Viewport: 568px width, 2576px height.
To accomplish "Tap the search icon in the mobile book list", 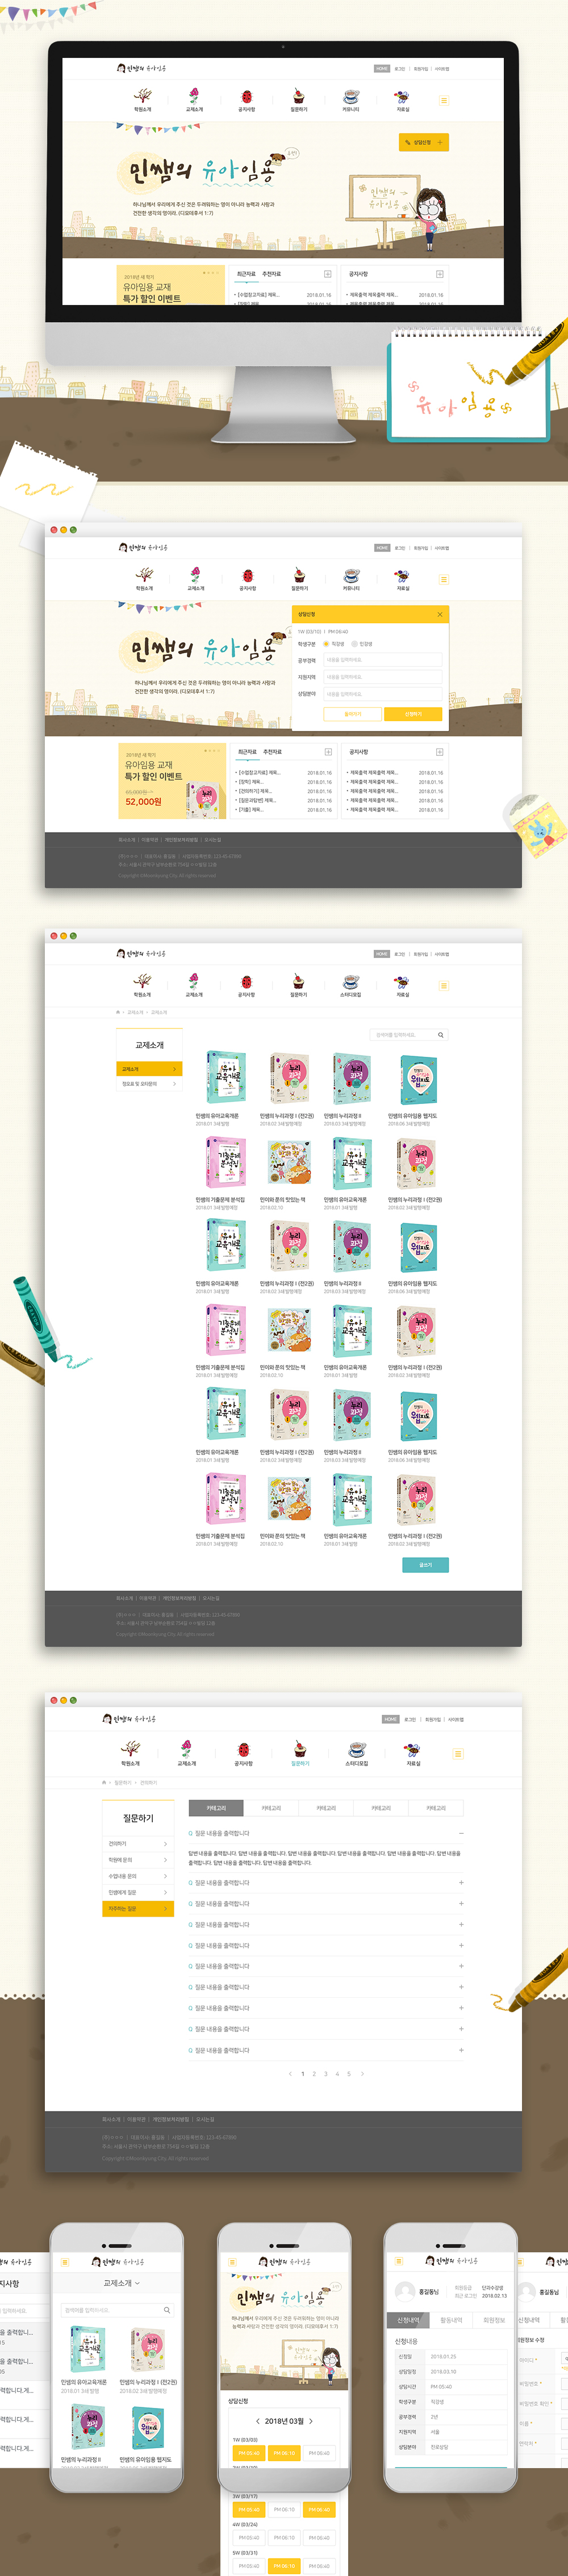I will click(x=166, y=2310).
